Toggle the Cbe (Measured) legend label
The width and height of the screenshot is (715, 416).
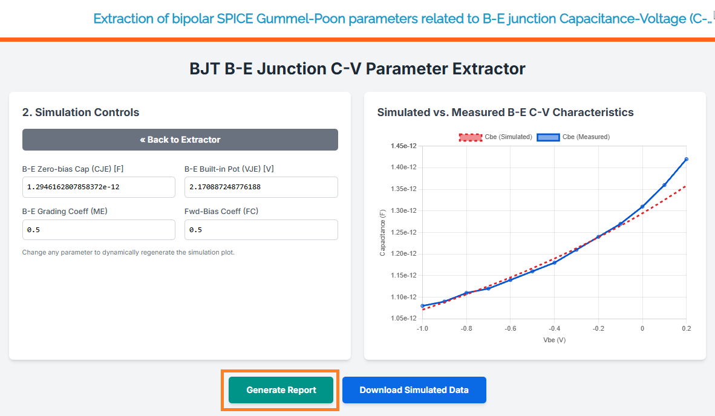pyautogui.click(x=586, y=137)
